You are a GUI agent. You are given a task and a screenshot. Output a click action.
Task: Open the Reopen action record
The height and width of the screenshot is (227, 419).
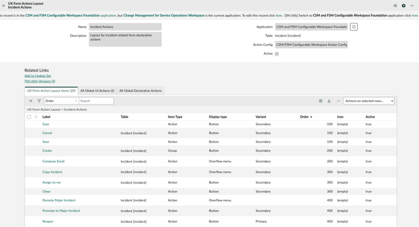pos(48,221)
